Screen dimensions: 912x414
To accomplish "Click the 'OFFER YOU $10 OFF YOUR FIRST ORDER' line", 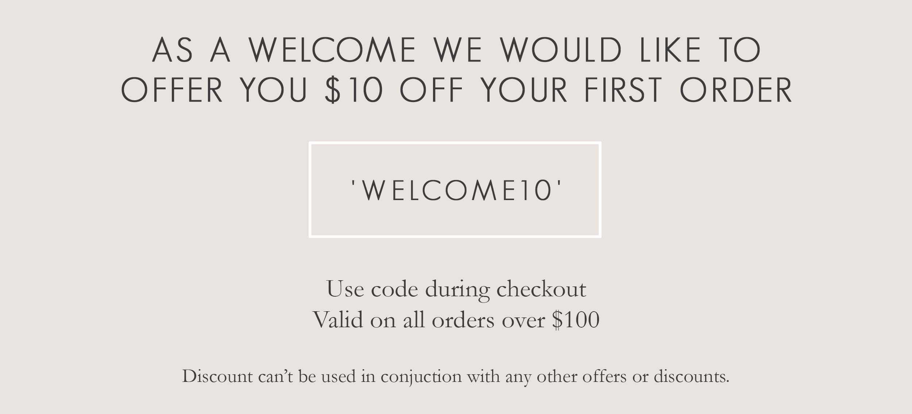I will [456, 89].
